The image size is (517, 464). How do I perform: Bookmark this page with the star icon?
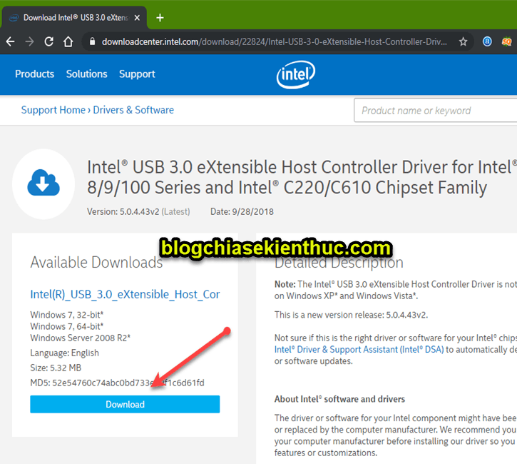click(x=464, y=41)
